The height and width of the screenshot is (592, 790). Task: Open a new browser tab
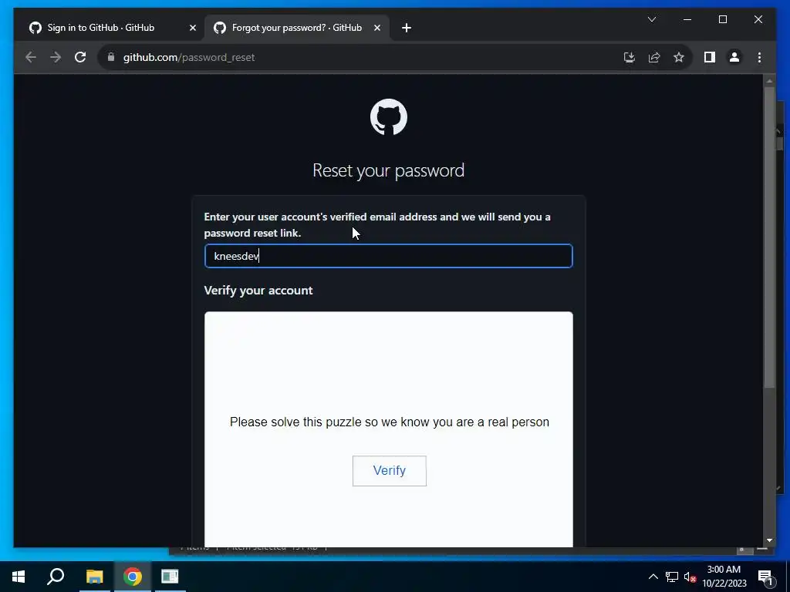pos(407,28)
